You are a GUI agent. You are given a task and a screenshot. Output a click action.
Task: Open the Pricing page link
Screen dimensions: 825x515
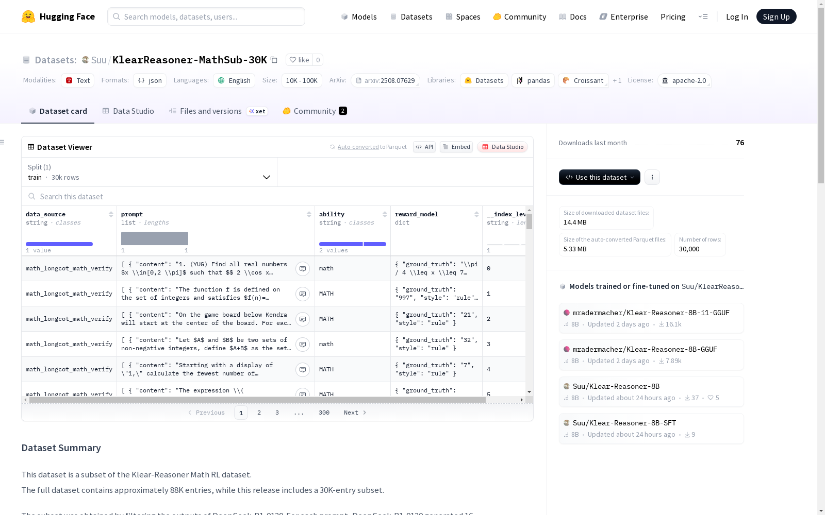pyautogui.click(x=673, y=16)
